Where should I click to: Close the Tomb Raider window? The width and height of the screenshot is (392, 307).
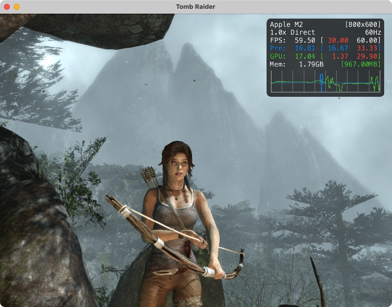click(x=7, y=7)
